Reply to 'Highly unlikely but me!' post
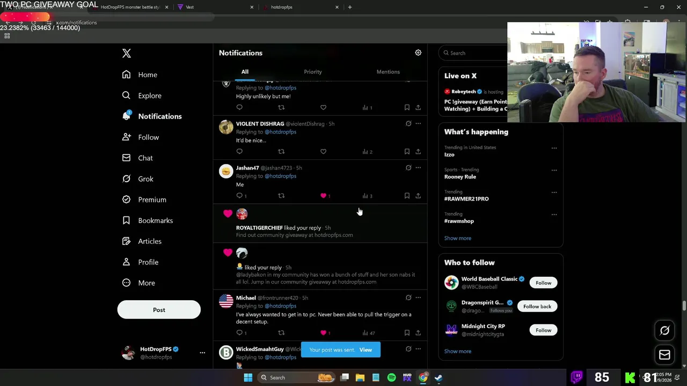The image size is (687, 386). click(239, 107)
